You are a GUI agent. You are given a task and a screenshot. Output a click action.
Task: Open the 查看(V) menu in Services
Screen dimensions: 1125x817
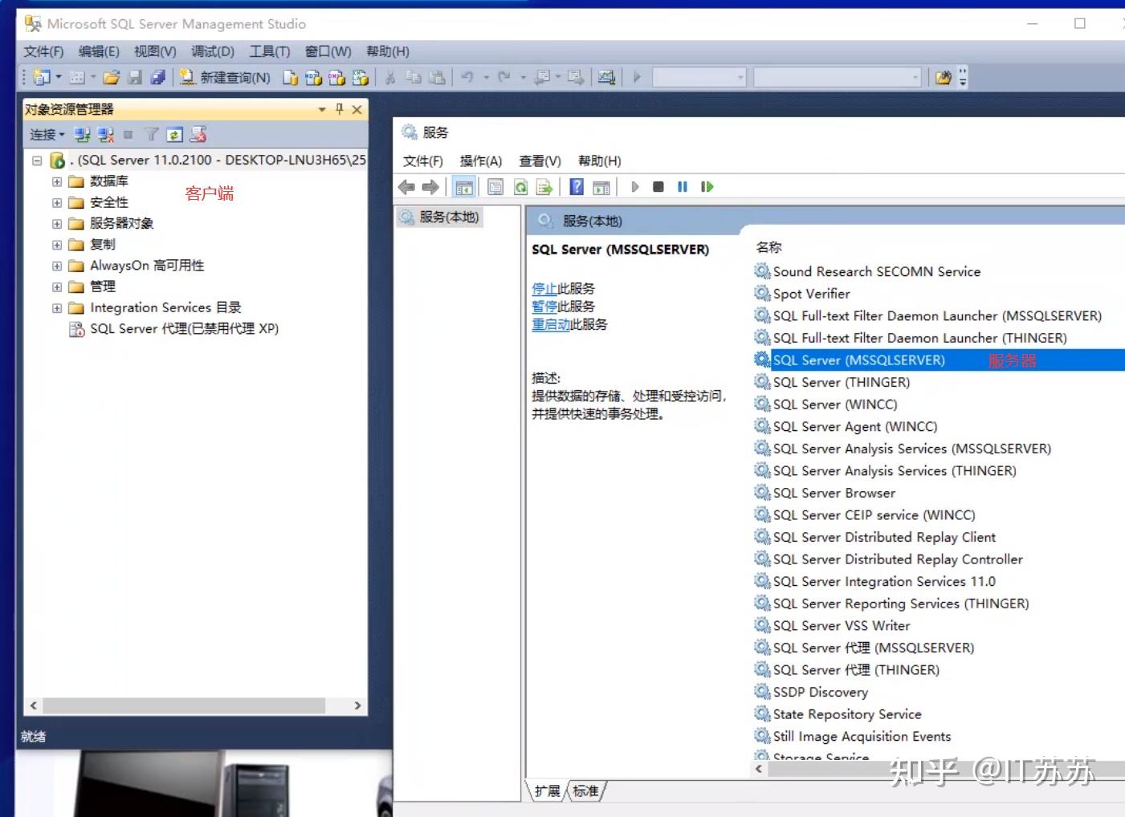540,161
